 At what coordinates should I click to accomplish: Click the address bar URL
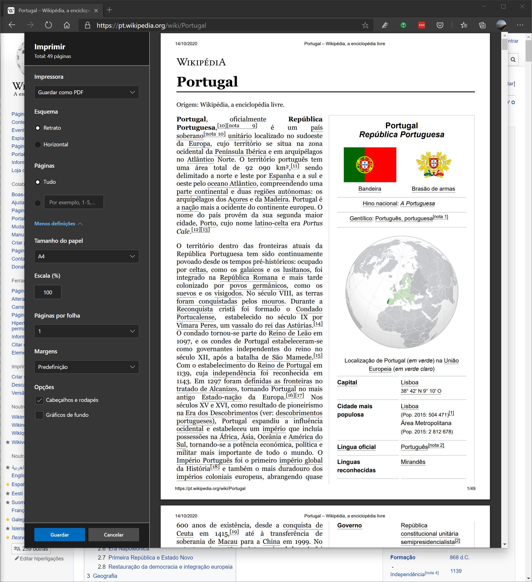(x=151, y=25)
